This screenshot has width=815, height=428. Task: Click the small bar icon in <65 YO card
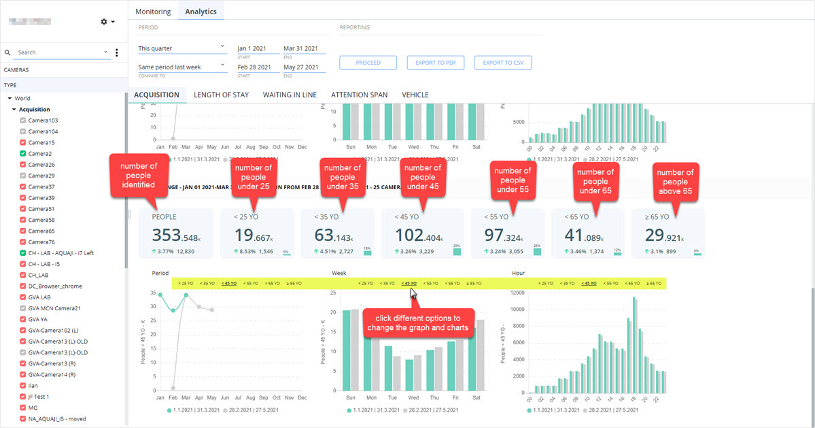click(617, 253)
